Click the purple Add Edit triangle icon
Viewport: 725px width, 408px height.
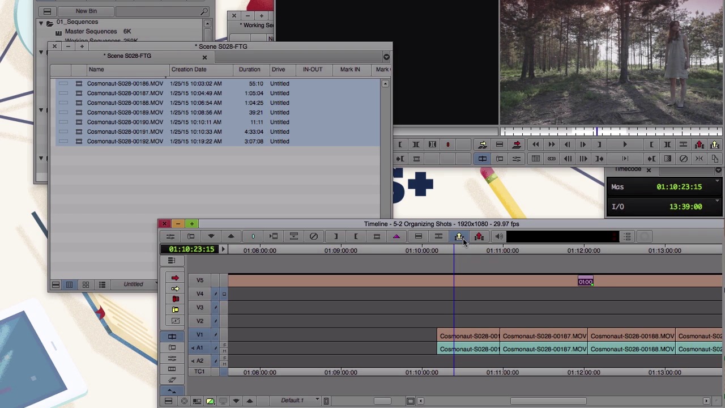[396, 237]
